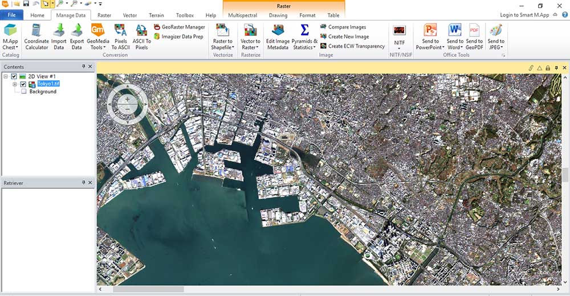Screen dimensions: 570x296
Task: Click Send to GeoPDF
Action: [x=474, y=36]
